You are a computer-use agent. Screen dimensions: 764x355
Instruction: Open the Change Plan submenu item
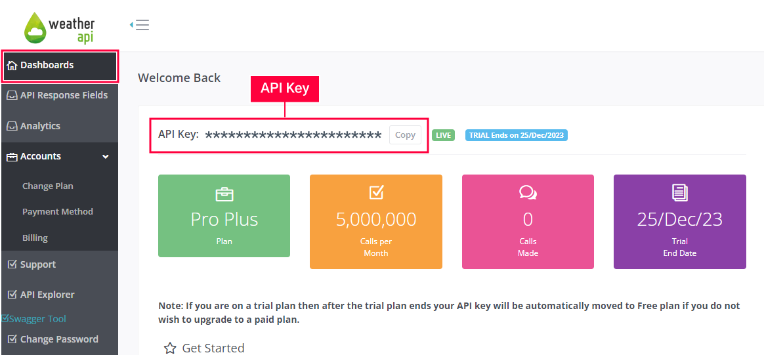[48, 186]
